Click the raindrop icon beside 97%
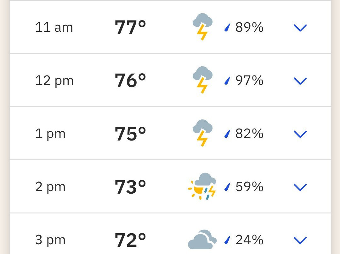This screenshot has width=340, height=254. [x=227, y=80]
